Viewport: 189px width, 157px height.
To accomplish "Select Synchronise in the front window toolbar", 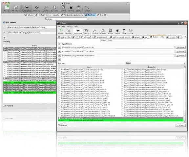I will click(78, 31).
